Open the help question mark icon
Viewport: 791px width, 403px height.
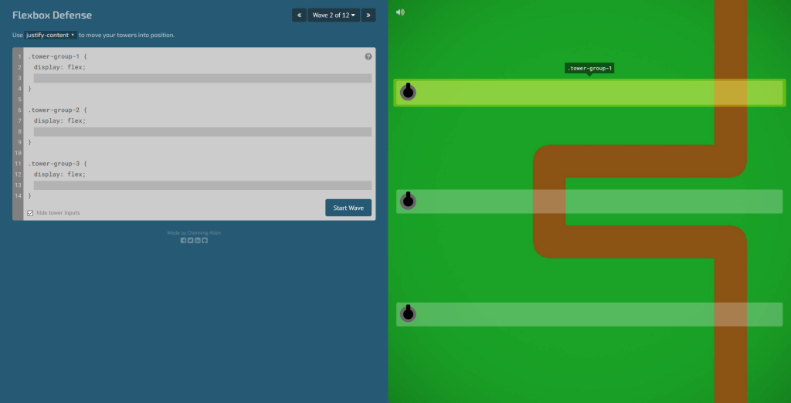[x=368, y=56]
